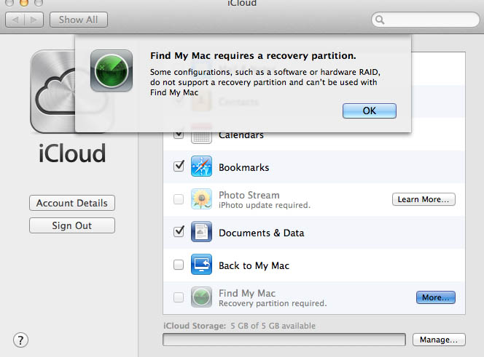This screenshot has height=357, width=484.
Task: Click the More button for Find My Mac
Action: tap(436, 297)
